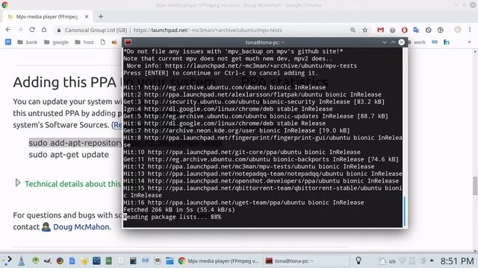Toggle the 'us' keyboard layout indicator

pos(392,261)
